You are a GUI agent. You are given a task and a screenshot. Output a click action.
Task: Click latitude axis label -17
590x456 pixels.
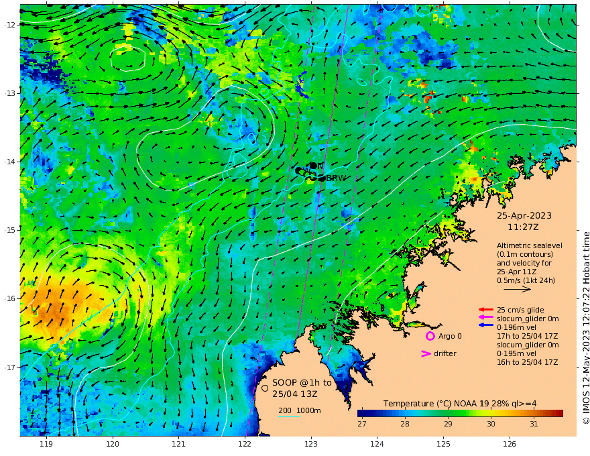tap(10, 367)
